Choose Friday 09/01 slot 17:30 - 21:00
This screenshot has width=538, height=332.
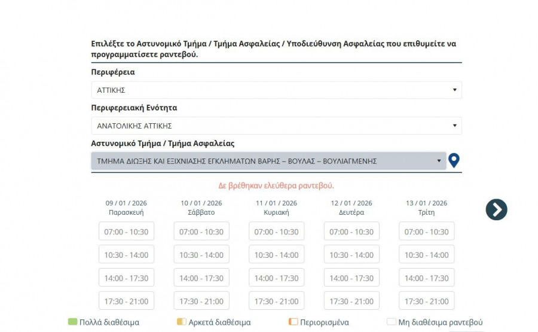coord(126,301)
